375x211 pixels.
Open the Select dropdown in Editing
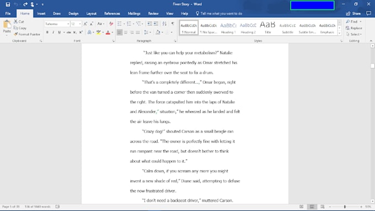(x=354, y=34)
